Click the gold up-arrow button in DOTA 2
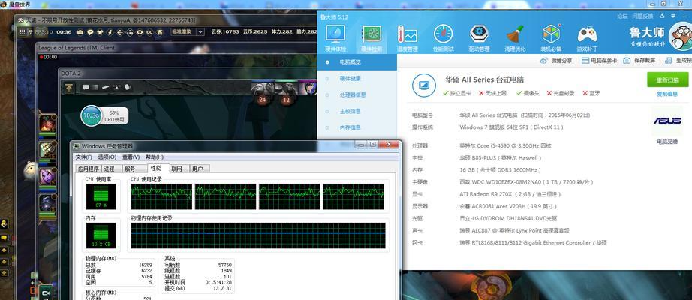Viewport: 692px width, 300px height. 69,87
